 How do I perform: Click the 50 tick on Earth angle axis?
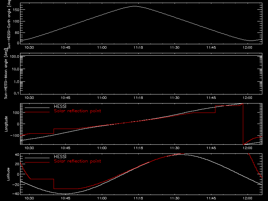pyautogui.click(x=17, y=32)
